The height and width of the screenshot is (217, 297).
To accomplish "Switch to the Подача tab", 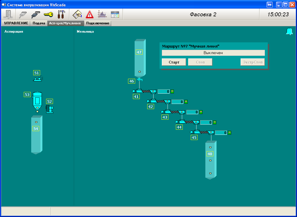I will pos(39,23).
